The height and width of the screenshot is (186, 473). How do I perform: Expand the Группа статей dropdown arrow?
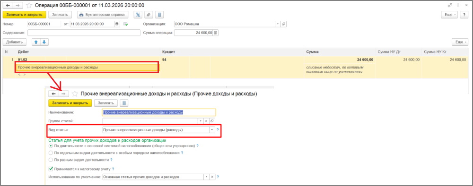[201, 121]
